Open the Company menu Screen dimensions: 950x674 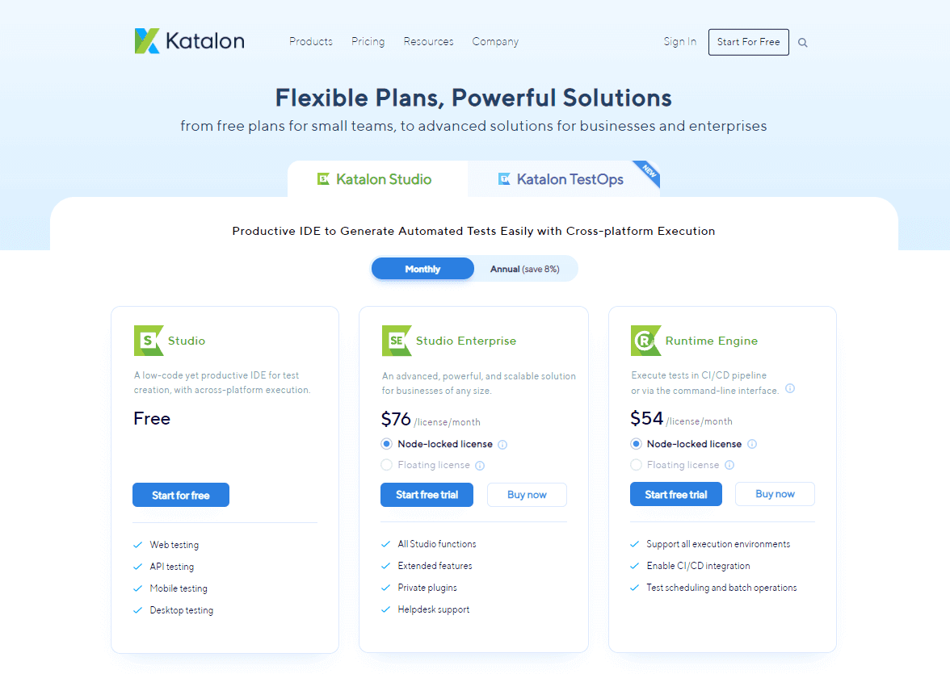click(x=495, y=41)
